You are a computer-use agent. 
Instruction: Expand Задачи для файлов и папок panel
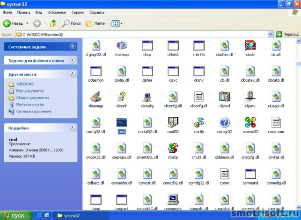73,60
